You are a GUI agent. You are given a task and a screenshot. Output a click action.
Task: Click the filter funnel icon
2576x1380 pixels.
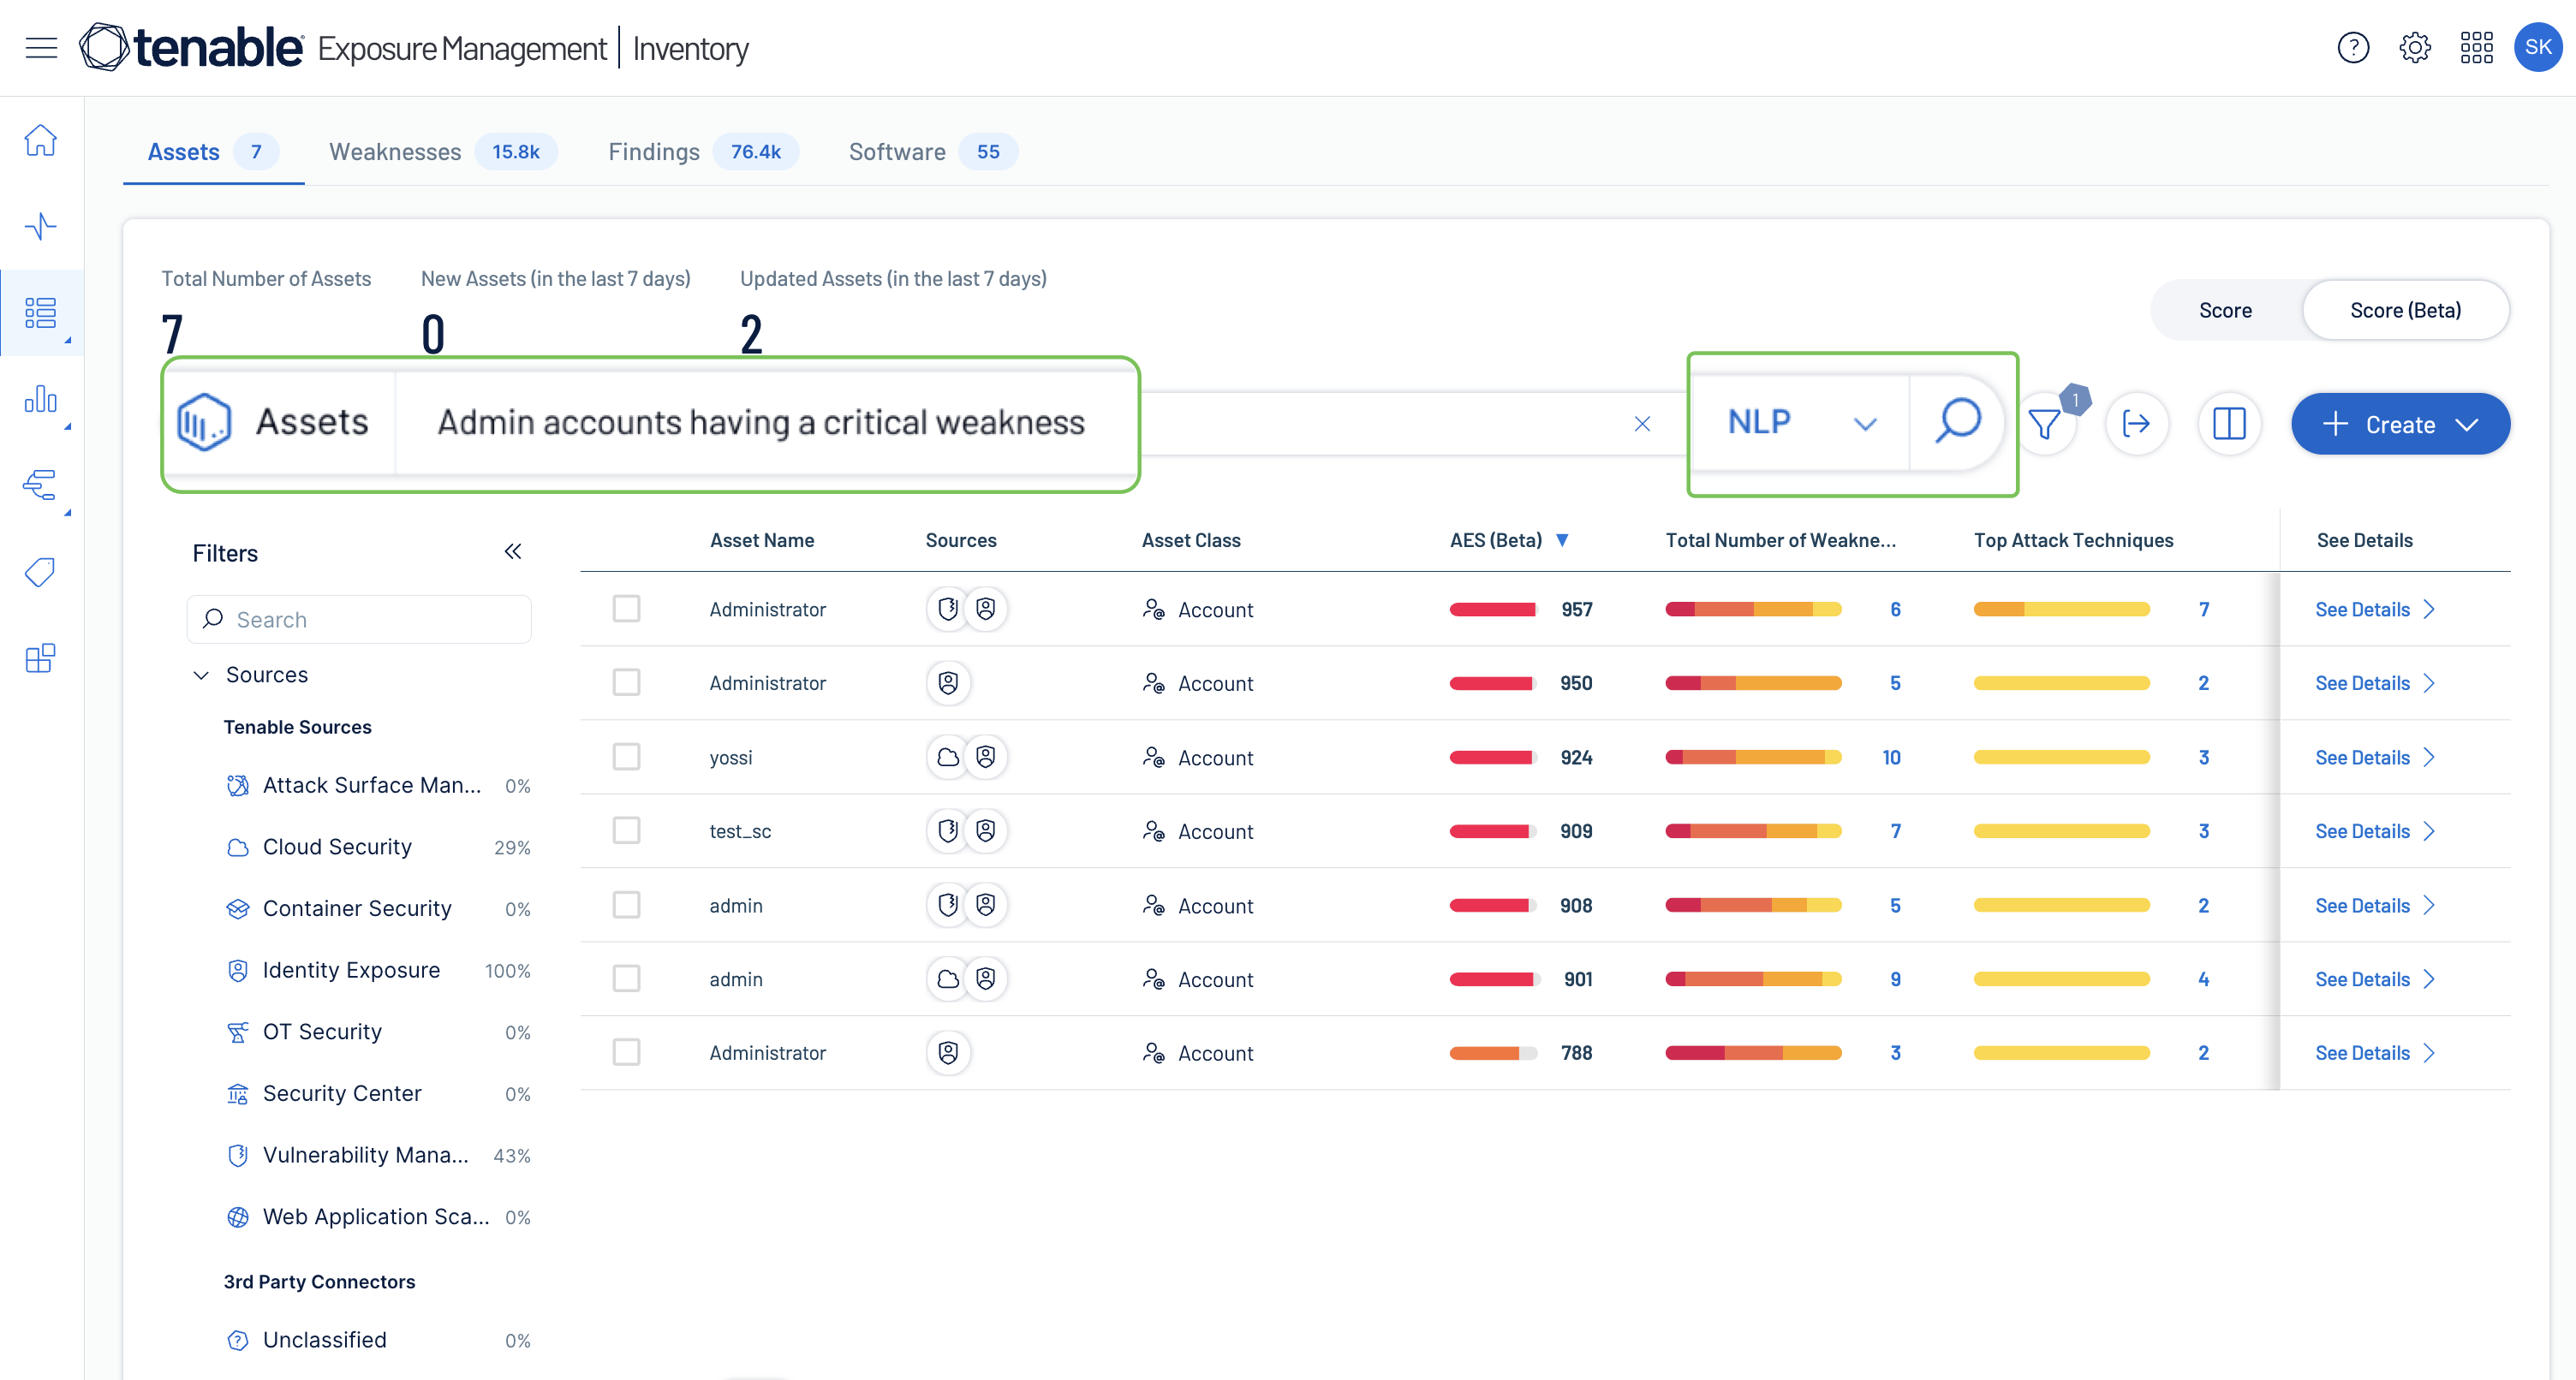pyautogui.click(x=2045, y=424)
